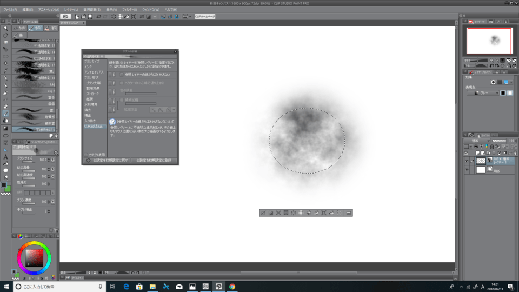Open the File (ファイル) menu
Screen dimensions: 519x292
pyautogui.click(x=10, y=10)
